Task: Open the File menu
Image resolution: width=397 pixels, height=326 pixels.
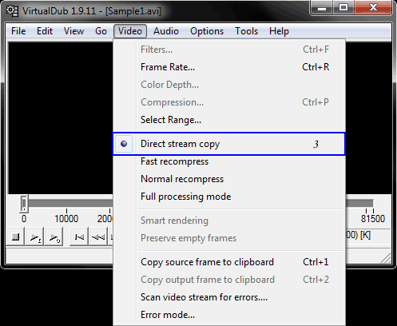Action: [x=18, y=31]
